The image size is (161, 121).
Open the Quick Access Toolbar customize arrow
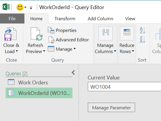31,8
